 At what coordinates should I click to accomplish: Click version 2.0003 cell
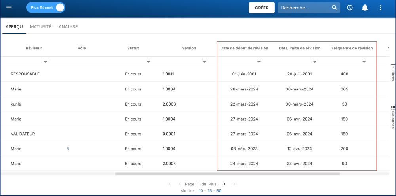point(169,104)
